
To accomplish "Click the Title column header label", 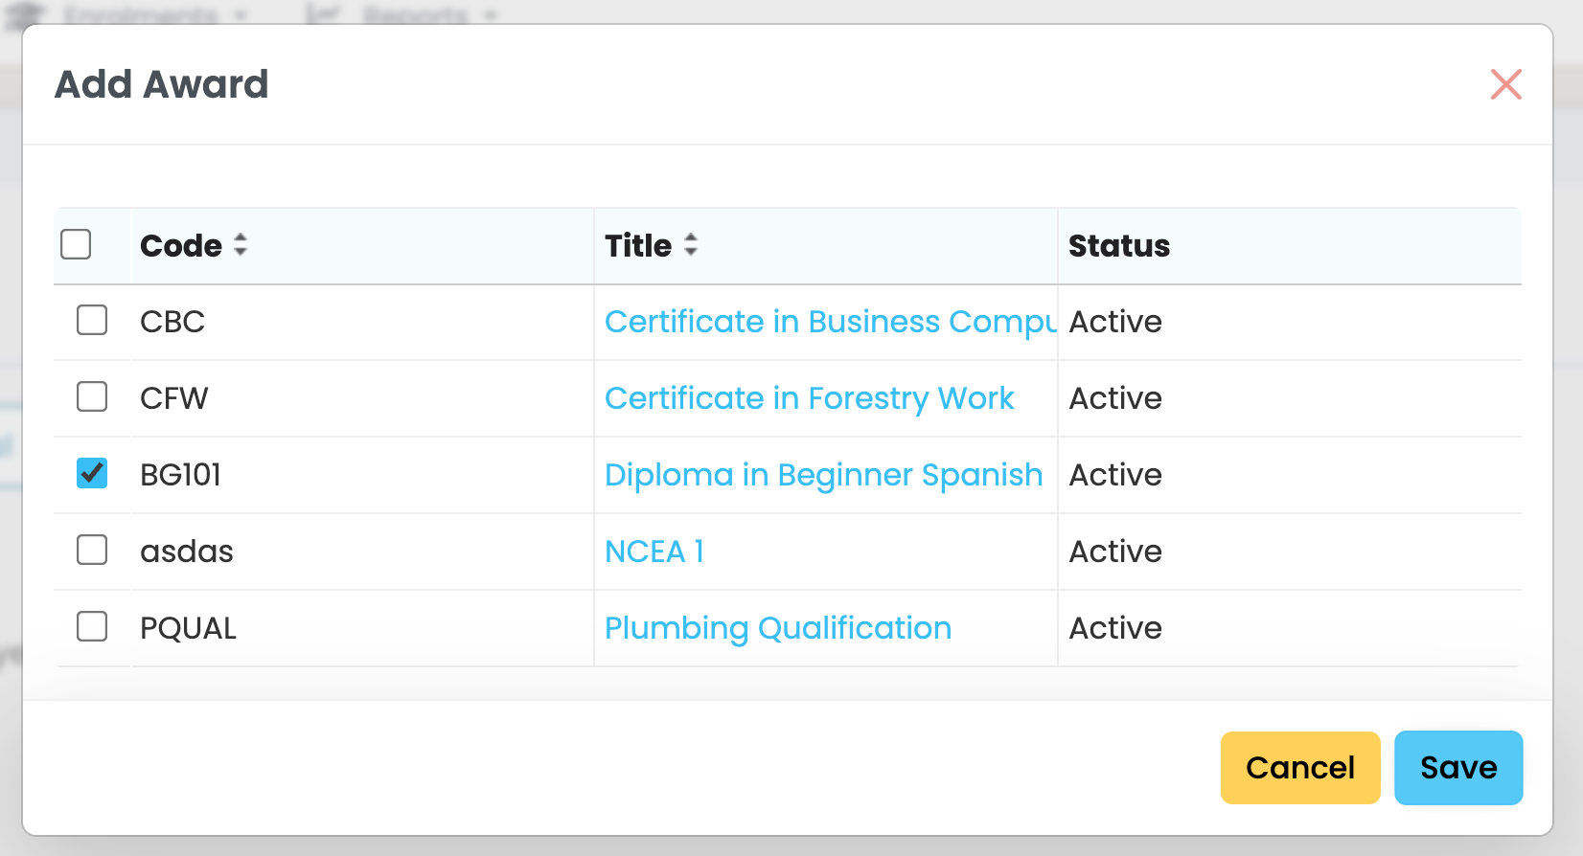I will [x=637, y=246].
